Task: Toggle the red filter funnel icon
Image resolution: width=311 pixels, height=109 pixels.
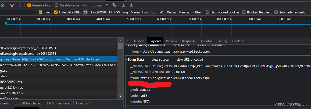Action: pyautogui.click(x=12, y=5)
